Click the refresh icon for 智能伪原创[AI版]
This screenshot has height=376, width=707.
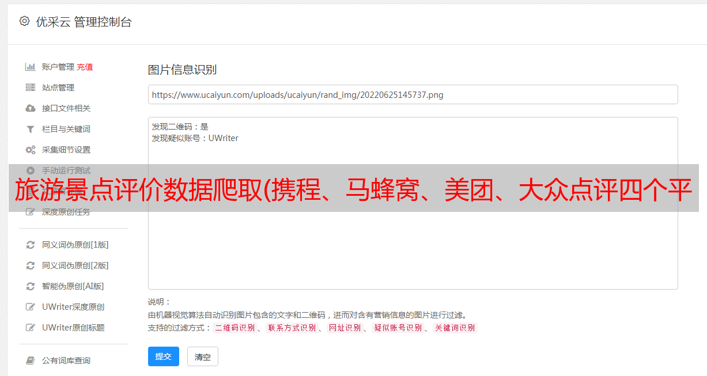tap(31, 286)
